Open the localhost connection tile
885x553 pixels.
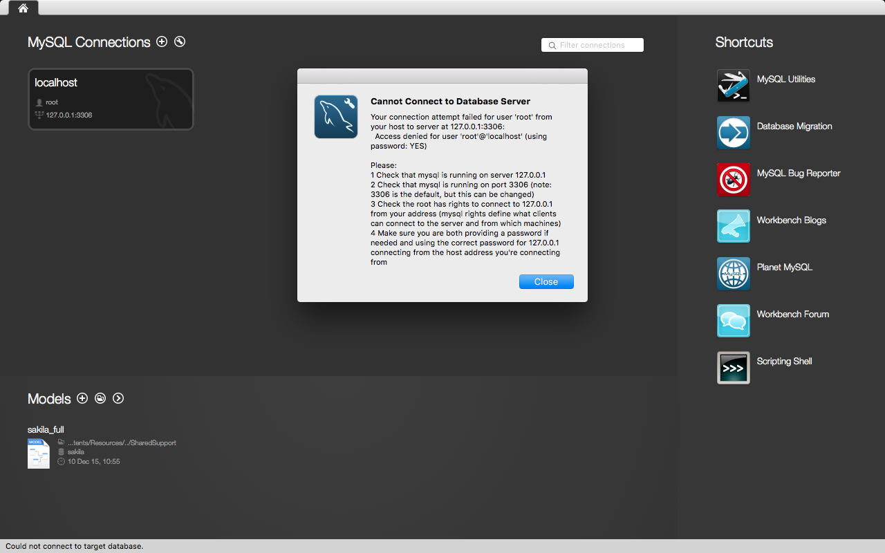pos(111,99)
